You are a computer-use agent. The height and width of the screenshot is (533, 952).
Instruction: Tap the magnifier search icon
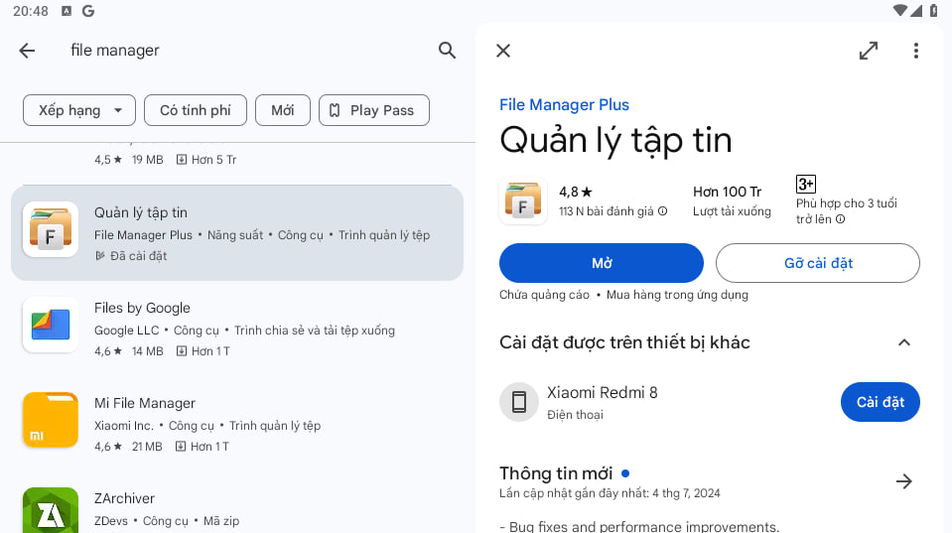click(447, 51)
